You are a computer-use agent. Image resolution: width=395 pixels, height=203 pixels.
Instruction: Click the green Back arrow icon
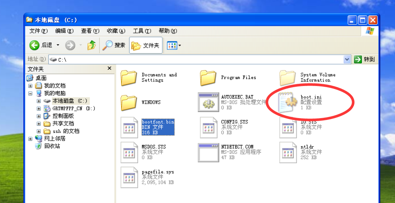click(x=34, y=45)
